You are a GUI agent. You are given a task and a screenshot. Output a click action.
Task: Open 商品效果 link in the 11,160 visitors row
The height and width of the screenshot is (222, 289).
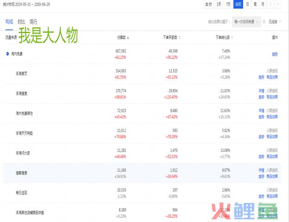(272, 177)
